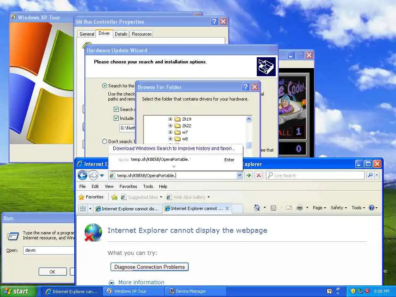Open the Help menu in Internet Explorer
The height and width of the screenshot is (297, 396).
click(x=163, y=186)
